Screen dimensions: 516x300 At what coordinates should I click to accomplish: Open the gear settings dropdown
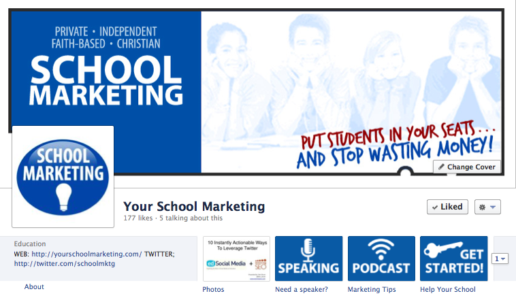pyautogui.click(x=487, y=207)
